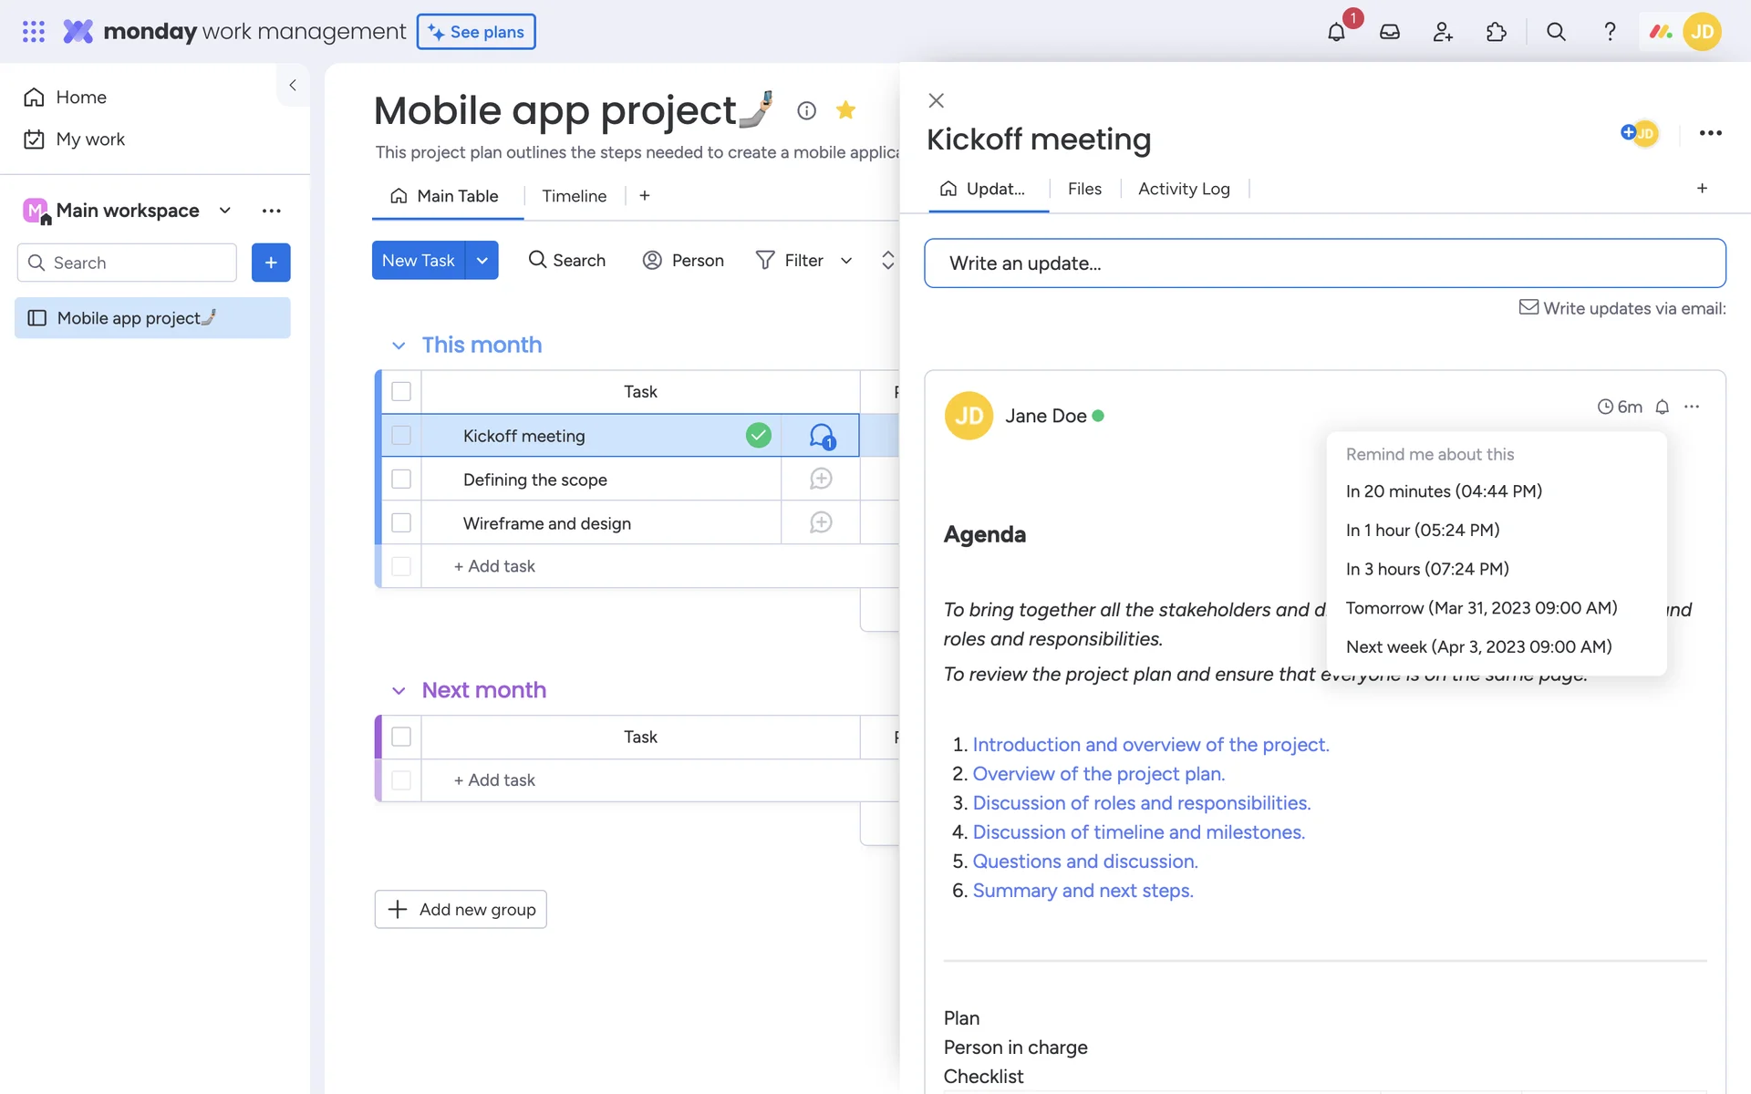Check the Kickoff meeting row checkbox
This screenshot has height=1094, width=1751.
pos(401,436)
